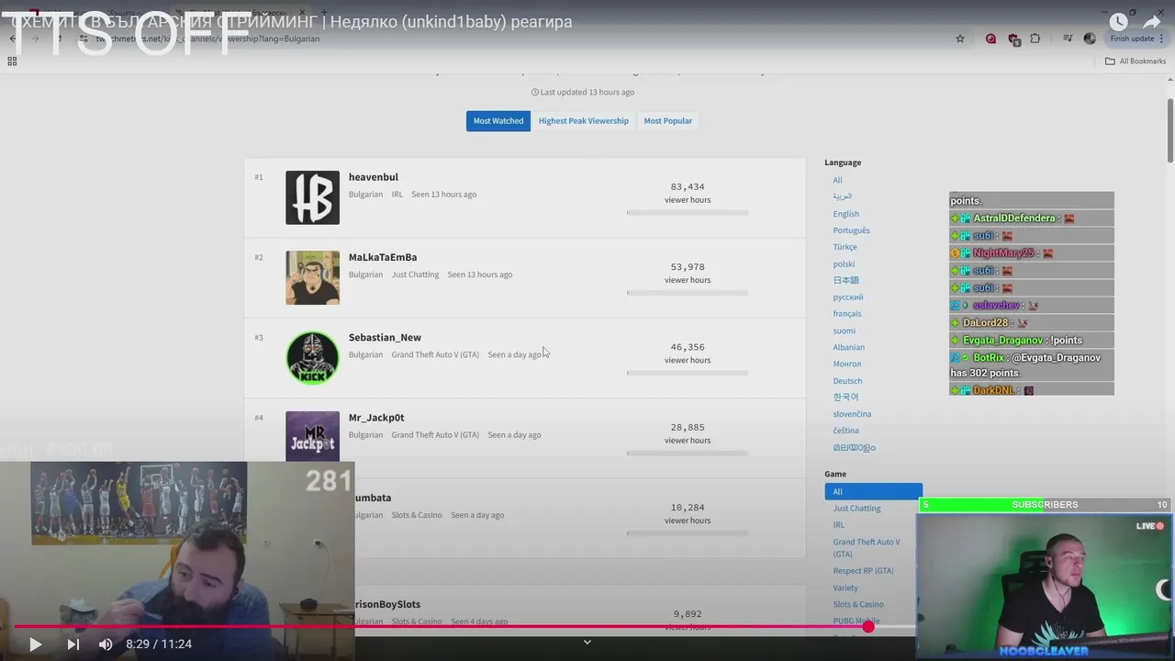Open the Extensions puzzle icon
The width and height of the screenshot is (1175, 661).
click(x=1035, y=39)
